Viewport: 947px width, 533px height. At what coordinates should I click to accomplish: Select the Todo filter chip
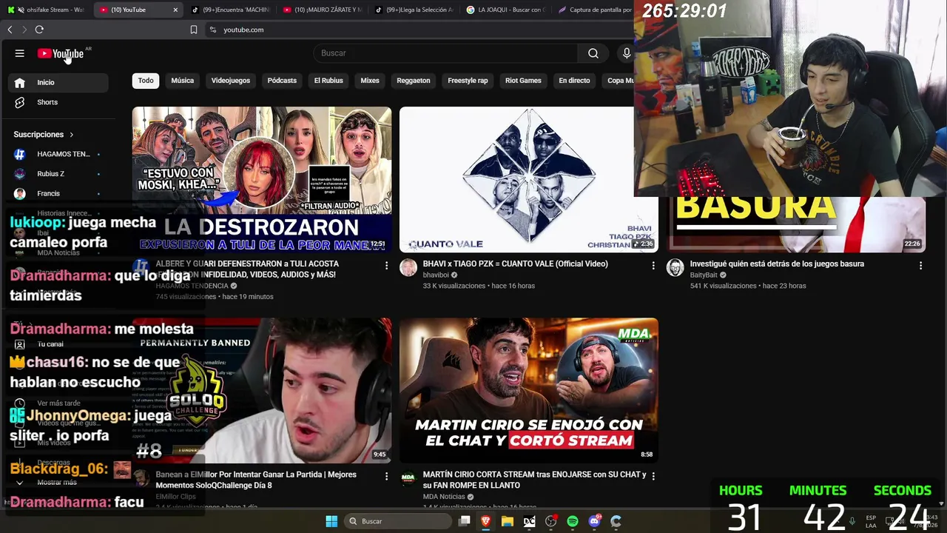146,81
